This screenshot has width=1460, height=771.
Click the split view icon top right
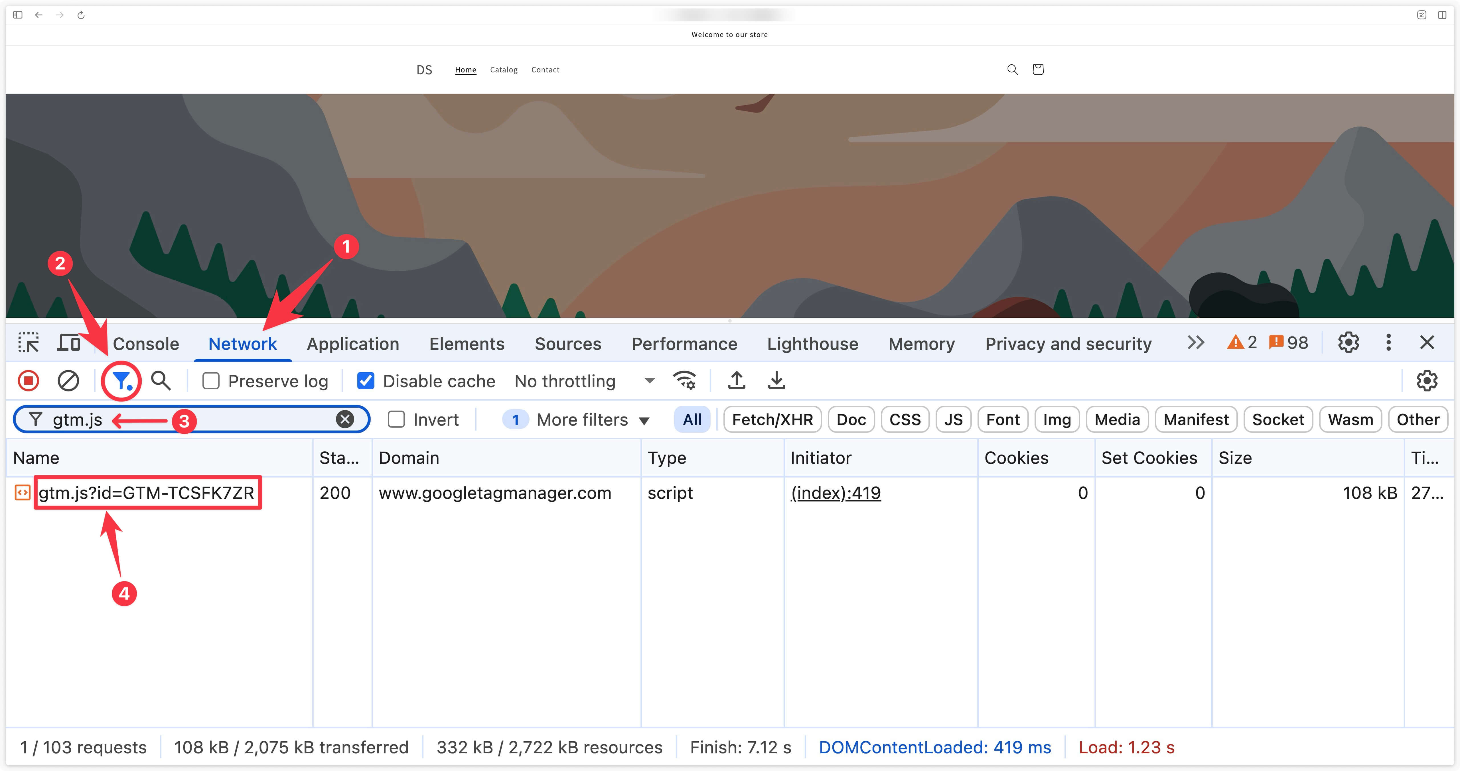(x=1442, y=15)
